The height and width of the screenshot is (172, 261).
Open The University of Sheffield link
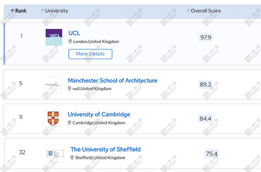(x=105, y=150)
